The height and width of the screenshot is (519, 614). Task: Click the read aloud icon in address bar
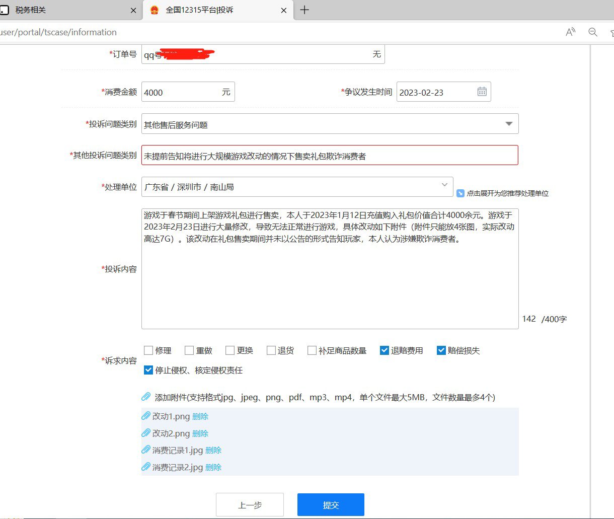coord(570,32)
